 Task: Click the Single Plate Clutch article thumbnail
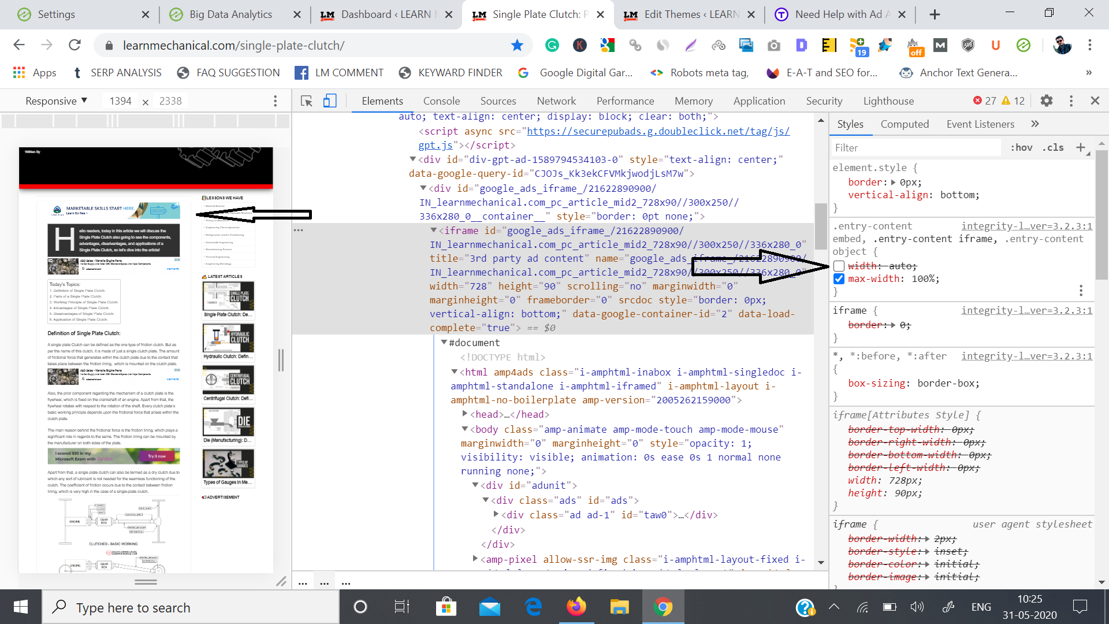pyautogui.click(x=229, y=297)
